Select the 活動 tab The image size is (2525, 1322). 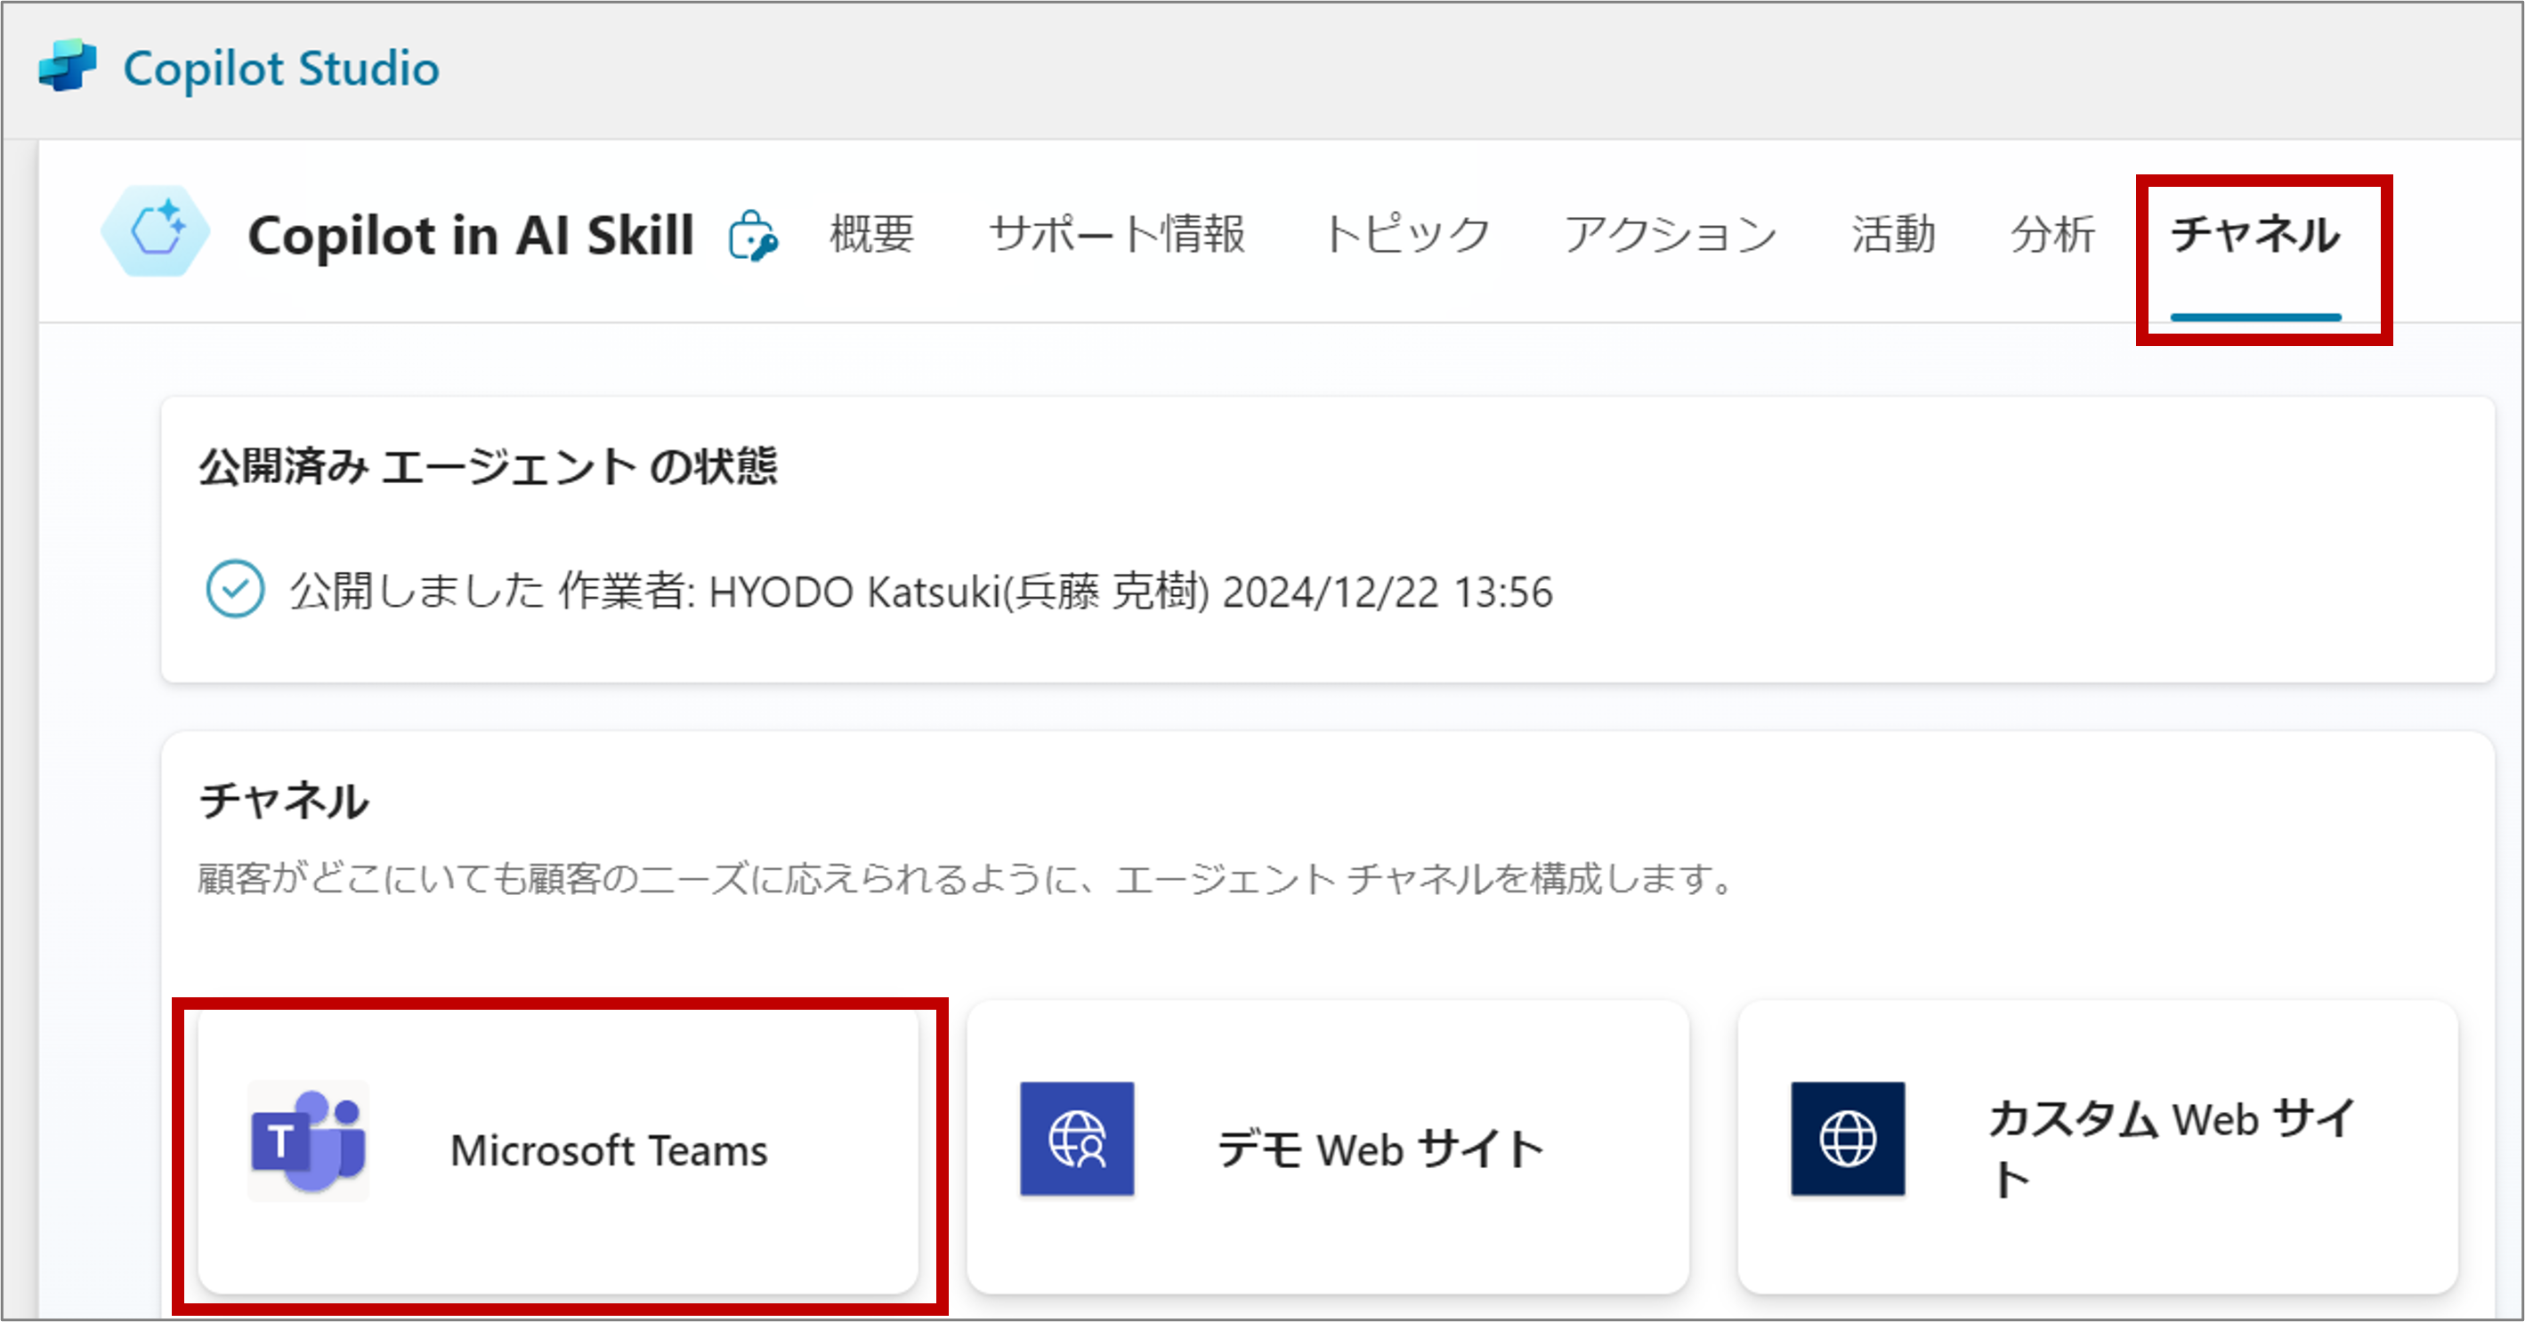1893,234
